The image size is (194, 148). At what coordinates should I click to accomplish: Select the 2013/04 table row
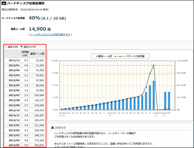point(25,140)
